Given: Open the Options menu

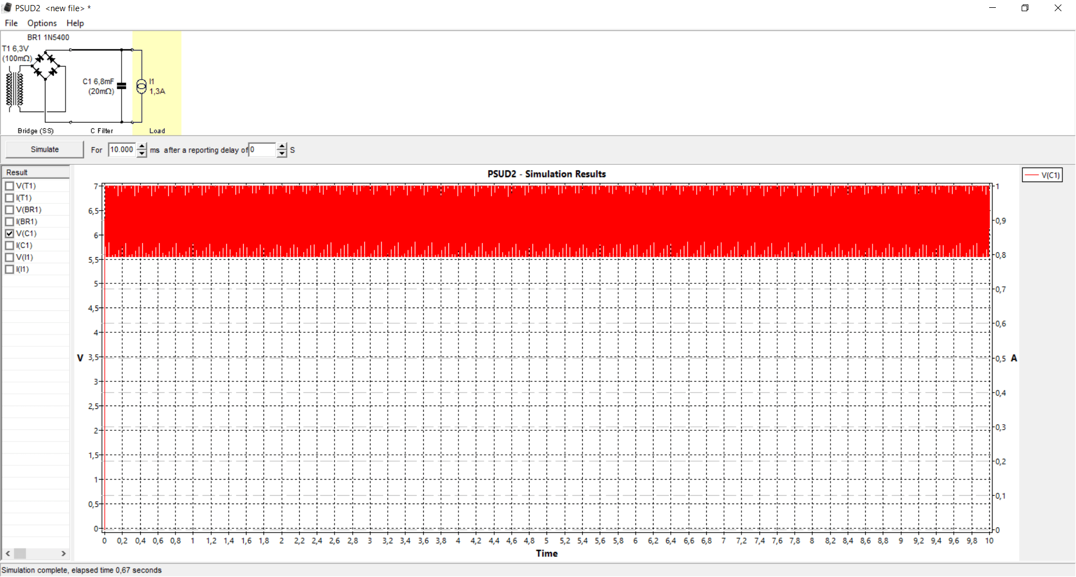Looking at the screenshot, I should [42, 23].
